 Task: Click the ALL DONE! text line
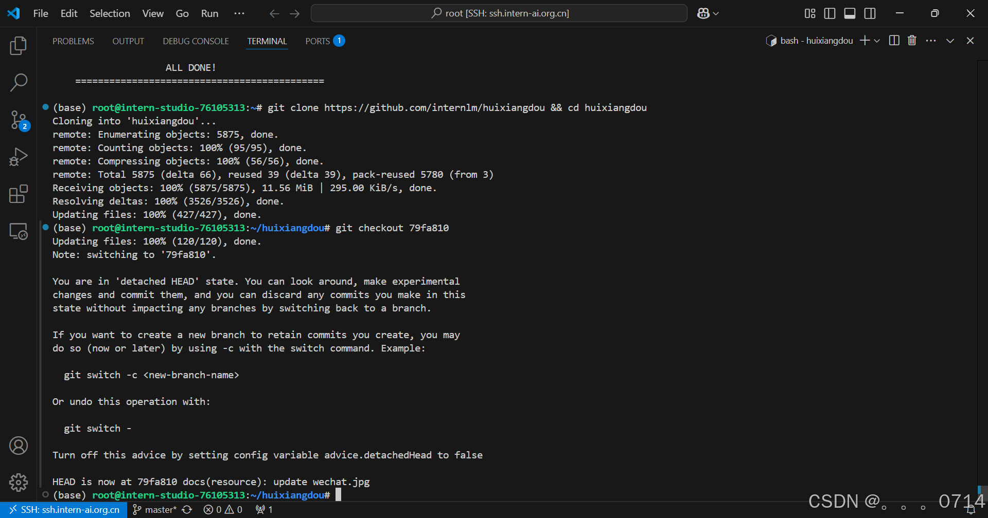[x=190, y=68]
